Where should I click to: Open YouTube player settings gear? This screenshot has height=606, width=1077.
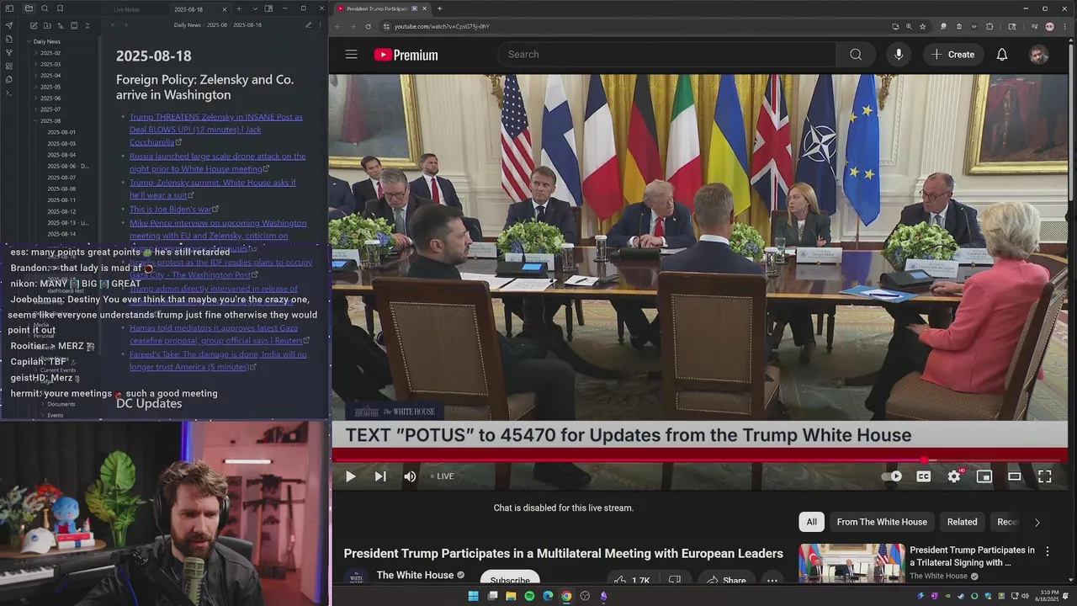(x=953, y=476)
